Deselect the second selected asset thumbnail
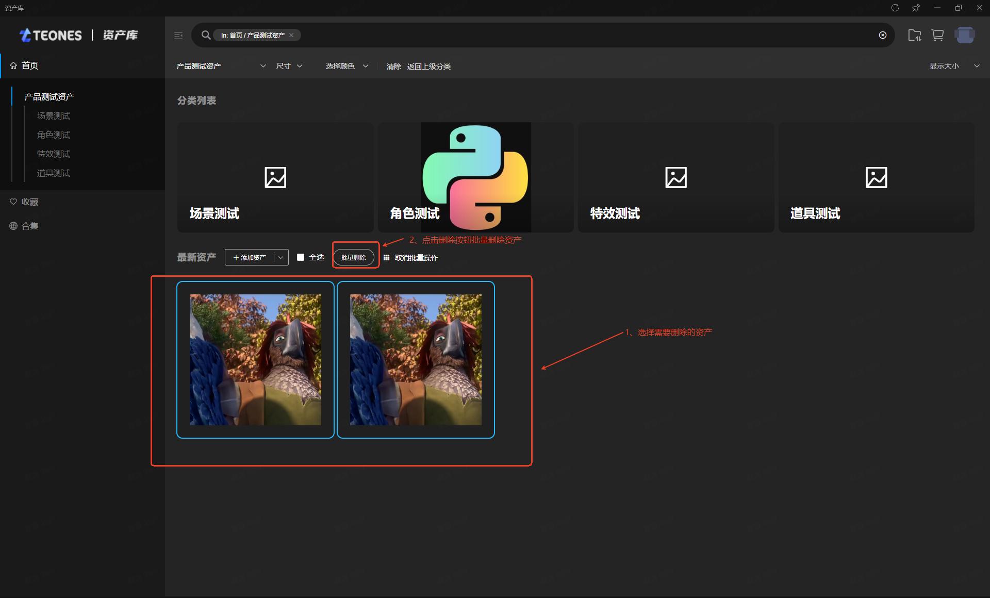Image resolution: width=990 pixels, height=598 pixels. (x=416, y=360)
